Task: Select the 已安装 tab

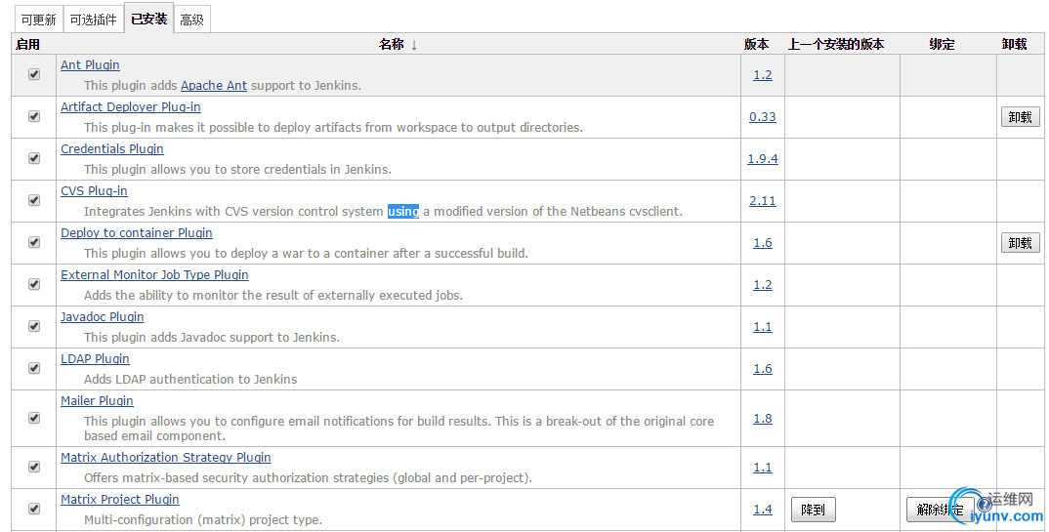Action: coord(148,19)
